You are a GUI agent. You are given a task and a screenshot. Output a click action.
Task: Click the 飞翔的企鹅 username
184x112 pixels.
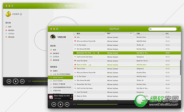click(x=61, y=37)
